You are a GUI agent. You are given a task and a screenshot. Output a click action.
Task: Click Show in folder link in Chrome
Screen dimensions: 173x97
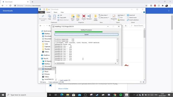pyautogui.click(x=63, y=89)
